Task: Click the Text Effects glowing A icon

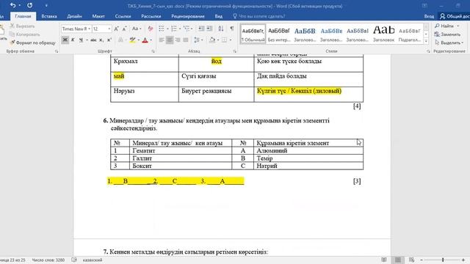Action: (120, 40)
